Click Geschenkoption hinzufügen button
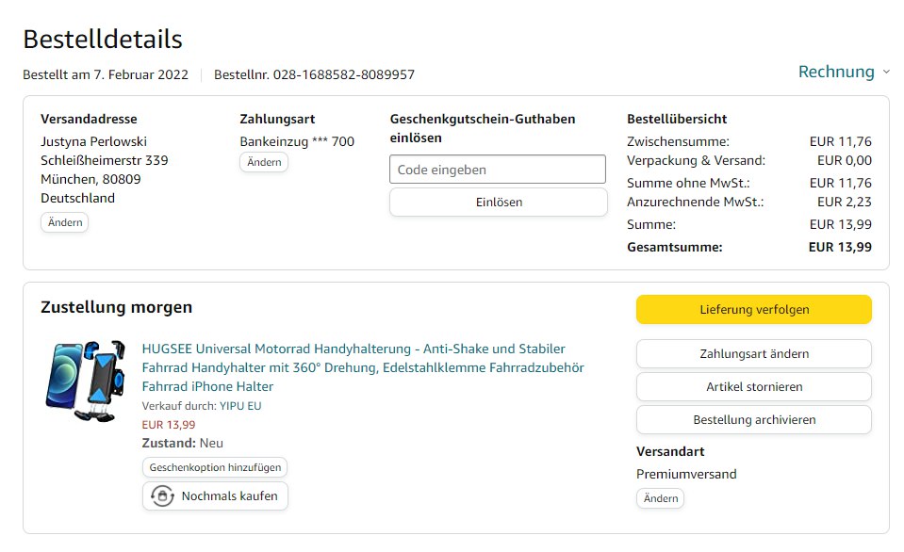904x552 pixels. pos(215,467)
